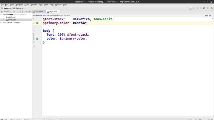Click Yes to enable File Watcher

click(x=206, y=15)
